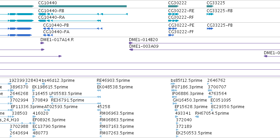The width and height of the screenshot is (280, 138).
Task: Select feature 2643694 label
Action: point(19,133)
